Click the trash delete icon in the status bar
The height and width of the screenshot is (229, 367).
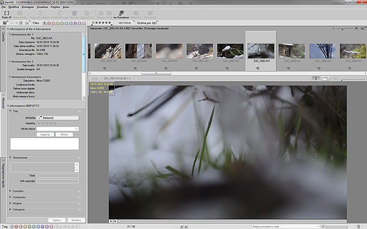pyautogui.click(x=358, y=227)
